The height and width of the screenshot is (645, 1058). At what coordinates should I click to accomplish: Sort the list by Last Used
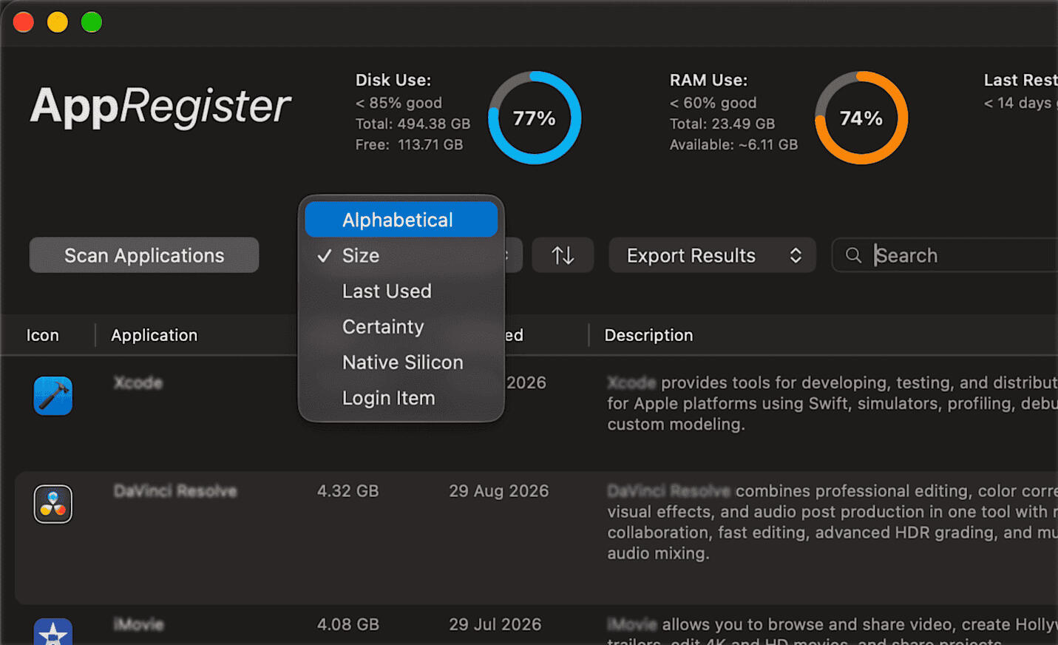pyautogui.click(x=401, y=291)
